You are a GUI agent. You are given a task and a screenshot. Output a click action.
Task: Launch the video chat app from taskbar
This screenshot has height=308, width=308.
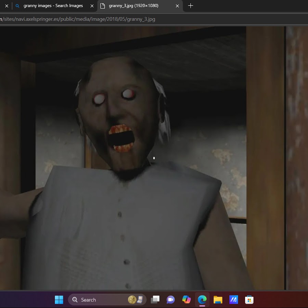click(x=171, y=300)
